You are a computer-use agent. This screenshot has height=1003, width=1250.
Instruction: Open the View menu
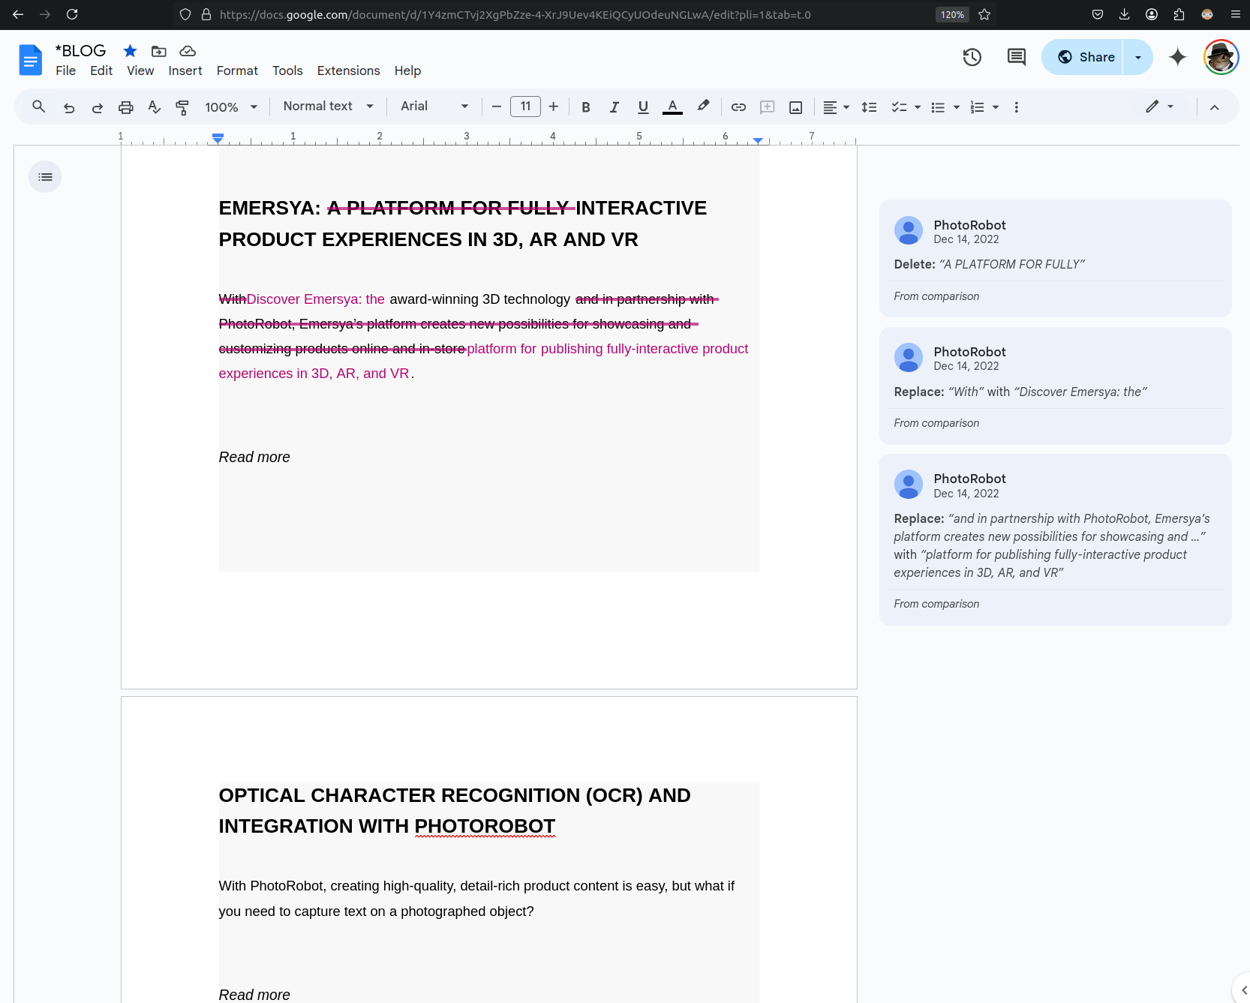tap(140, 71)
